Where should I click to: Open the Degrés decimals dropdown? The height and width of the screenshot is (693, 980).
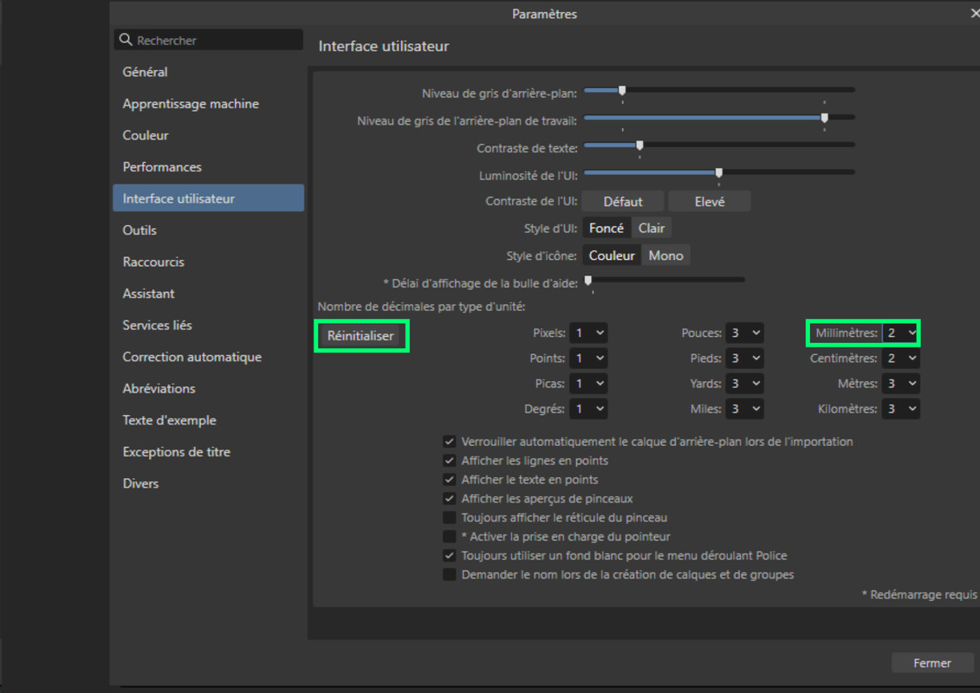point(588,409)
